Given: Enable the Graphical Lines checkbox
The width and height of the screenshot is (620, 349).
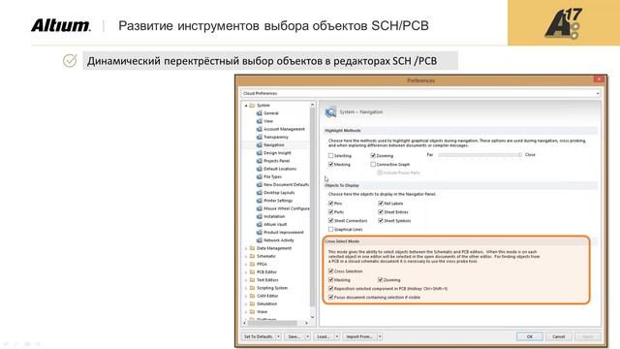Looking at the screenshot, I should [331, 230].
